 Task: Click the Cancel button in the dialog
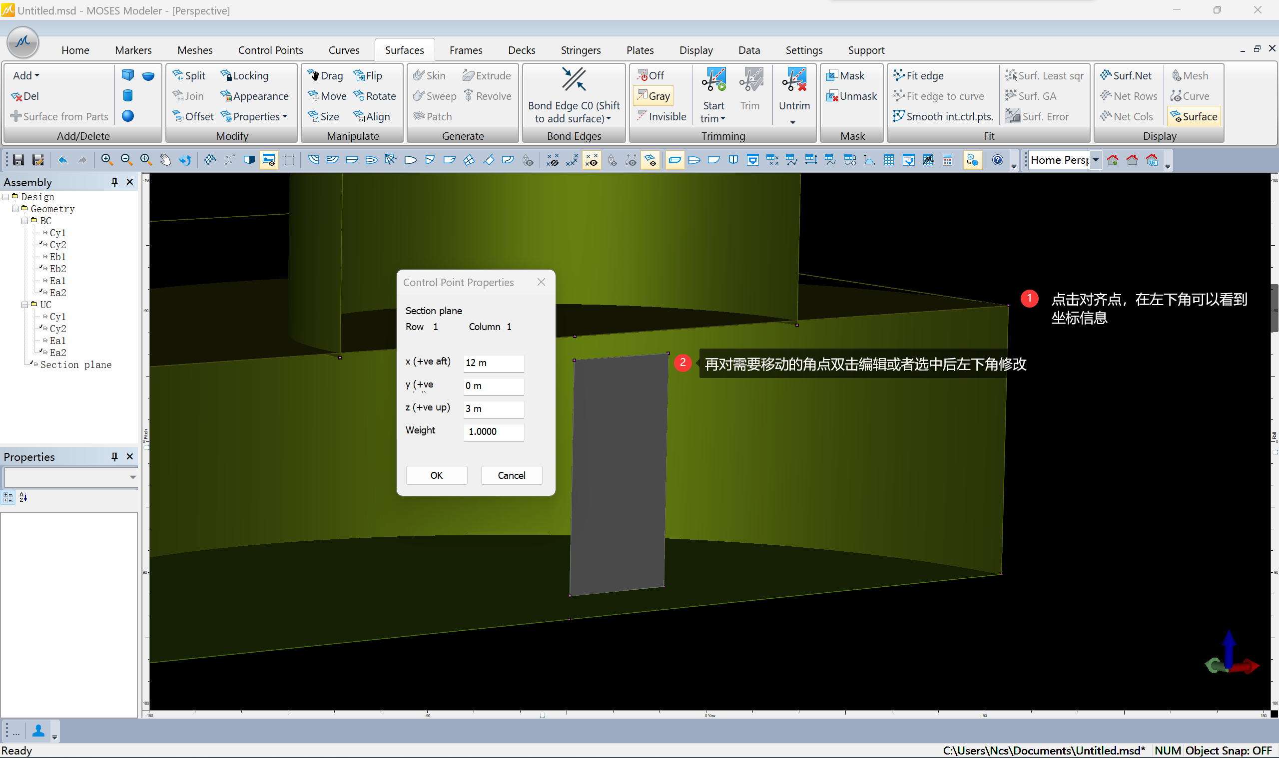(511, 475)
